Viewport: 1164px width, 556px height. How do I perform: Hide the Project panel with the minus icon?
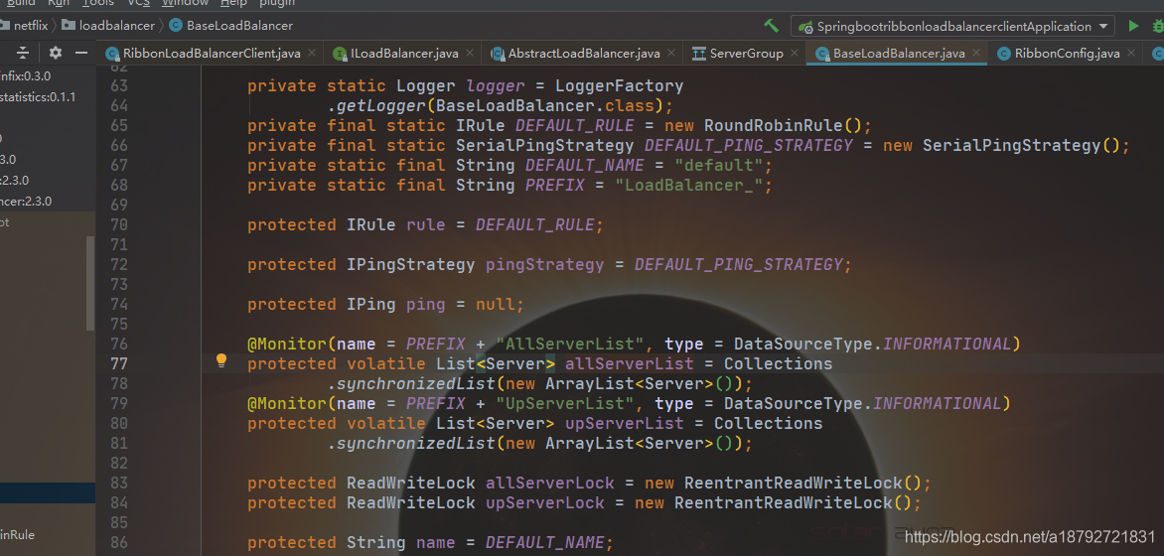[80, 53]
